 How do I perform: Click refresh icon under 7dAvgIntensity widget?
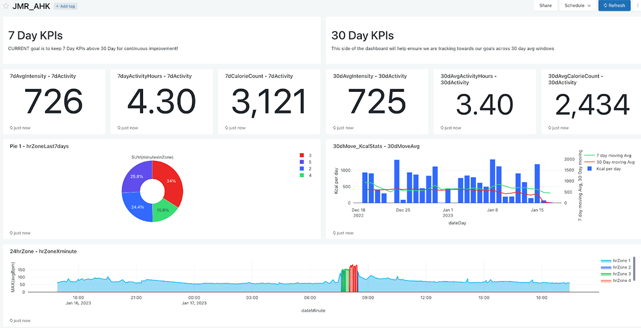pos(12,128)
